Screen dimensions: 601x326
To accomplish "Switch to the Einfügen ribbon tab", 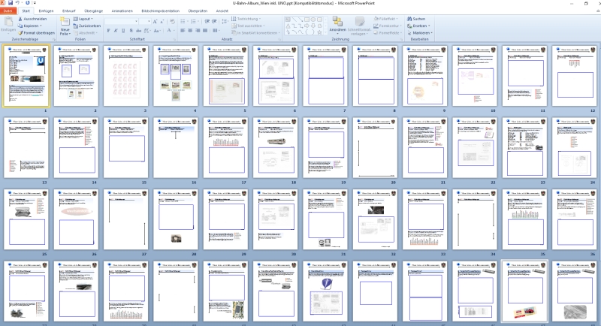I will [x=47, y=12].
